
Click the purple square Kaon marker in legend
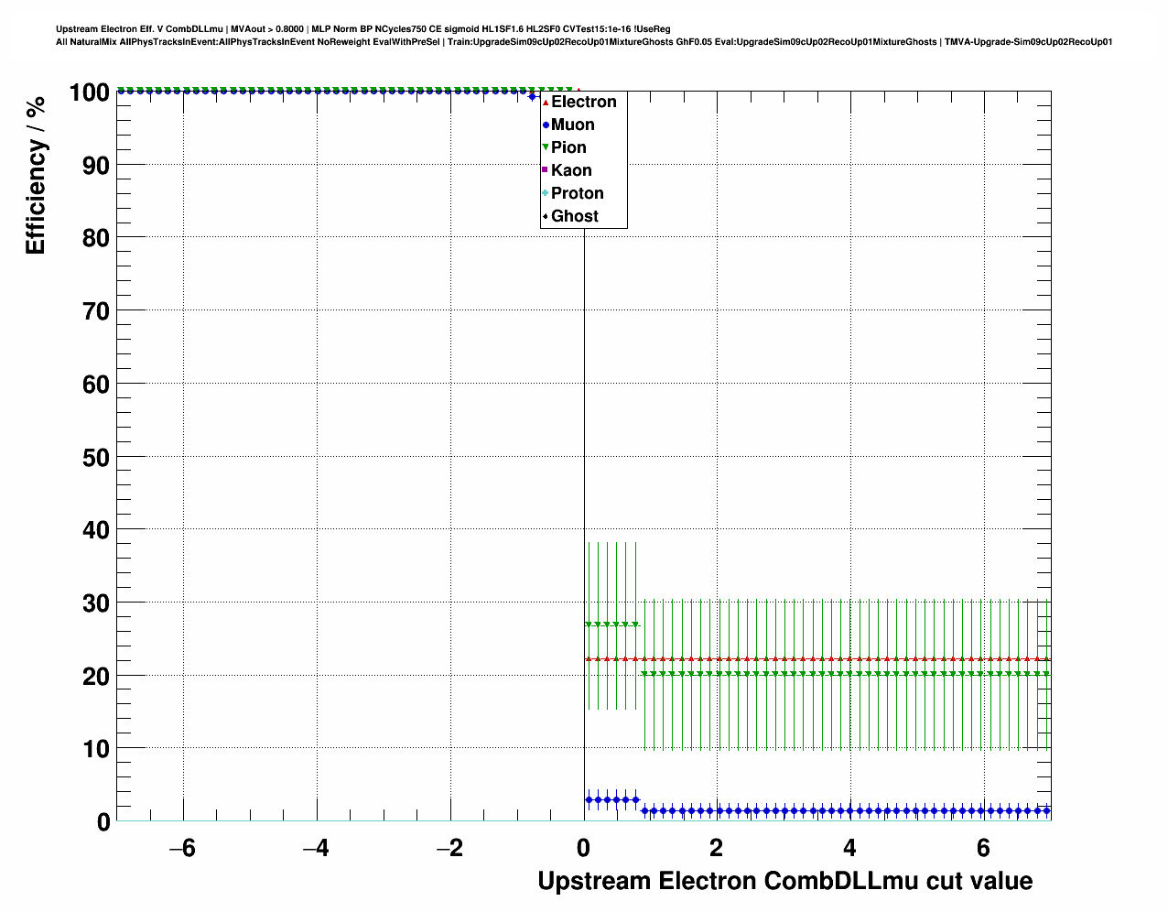pyautogui.click(x=546, y=171)
